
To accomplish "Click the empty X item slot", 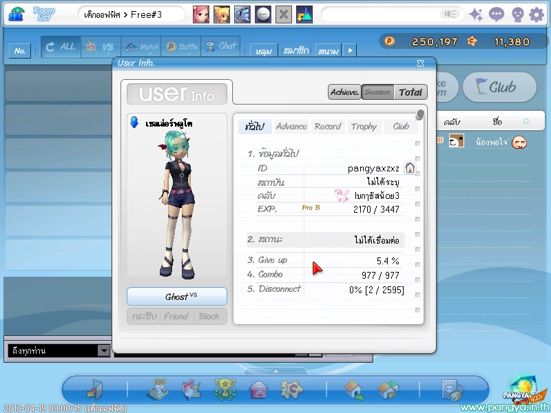I will click(284, 14).
